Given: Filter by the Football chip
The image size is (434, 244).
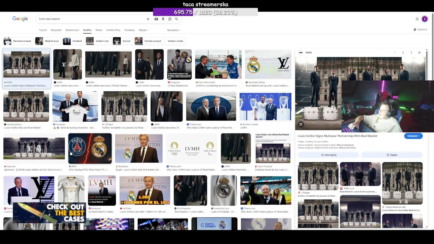Looking at the screenshot, I should (73, 41).
